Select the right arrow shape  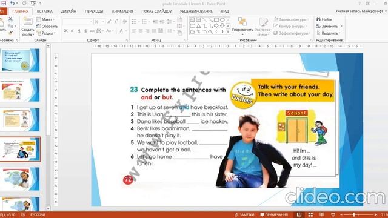(216, 25)
